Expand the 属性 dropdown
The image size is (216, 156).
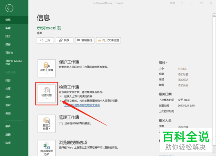(x=163, y=63)
